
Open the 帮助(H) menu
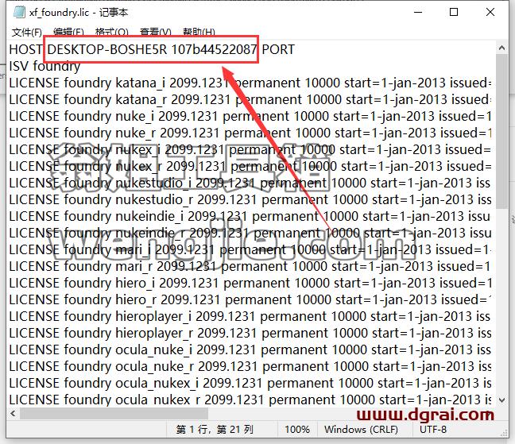[199, 32]
